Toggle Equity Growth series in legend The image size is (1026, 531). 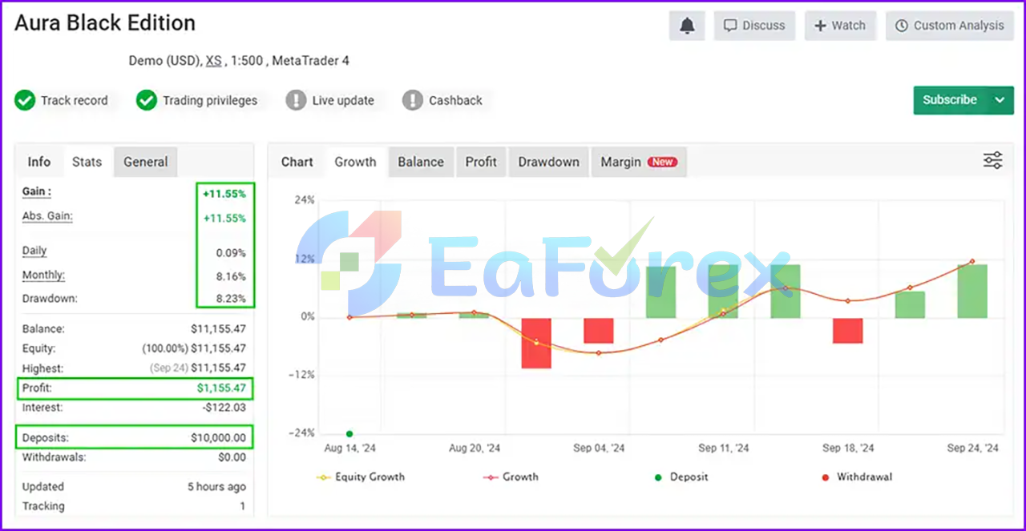click(362, 477)
